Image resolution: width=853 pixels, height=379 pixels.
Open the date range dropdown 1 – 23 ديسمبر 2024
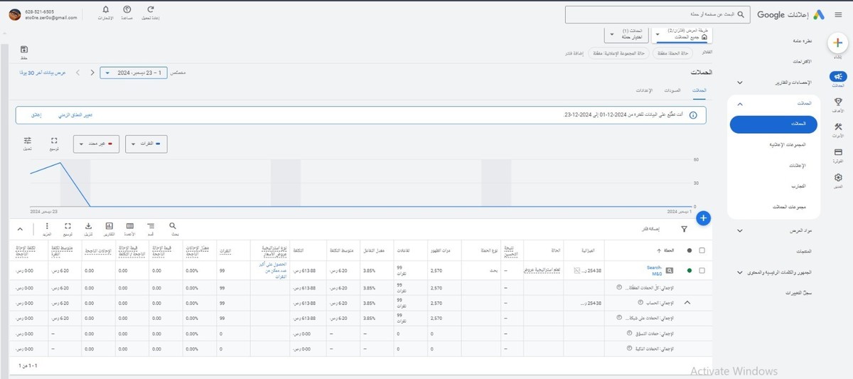134,73
